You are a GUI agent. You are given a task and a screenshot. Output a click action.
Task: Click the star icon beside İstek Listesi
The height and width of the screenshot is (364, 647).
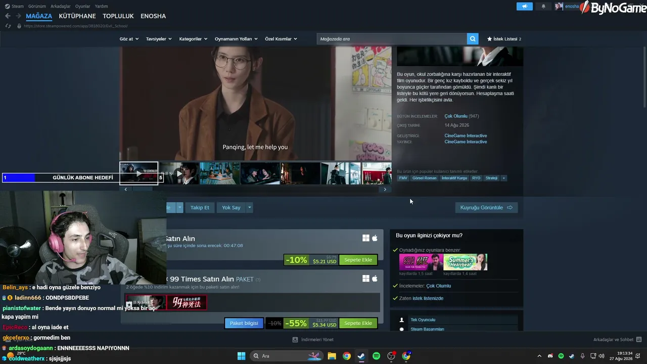click(x=489, y=39)
